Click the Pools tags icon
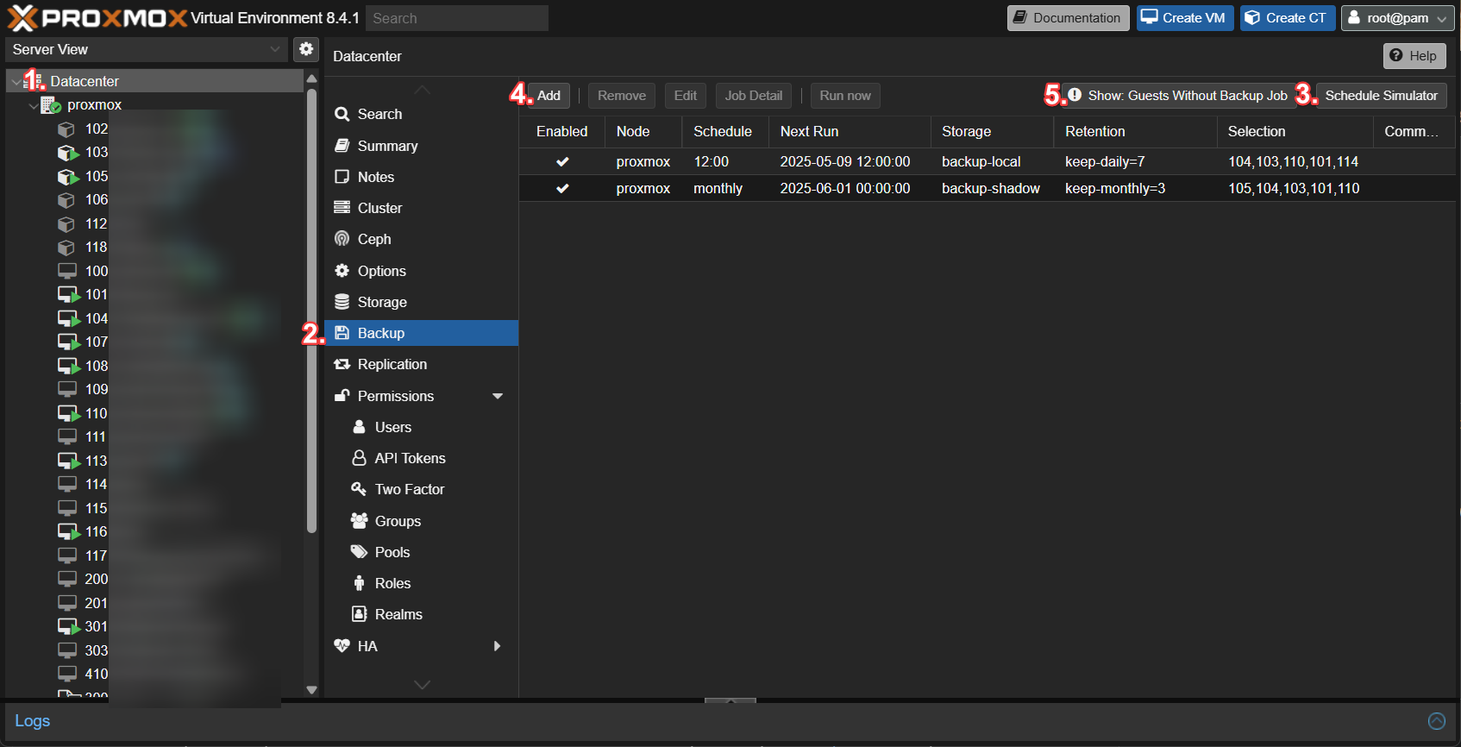Image resolution: width=1461 pixels, height=747 pixels. coord(359,552)
